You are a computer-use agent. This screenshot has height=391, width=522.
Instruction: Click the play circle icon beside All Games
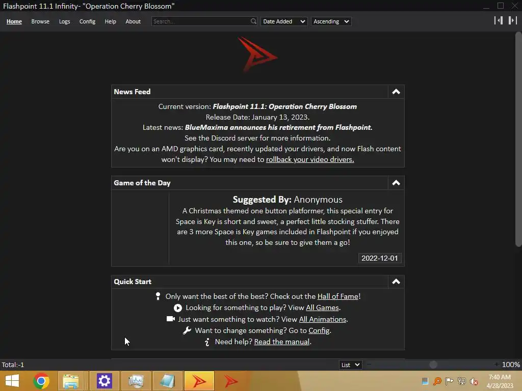pos(178,308)
